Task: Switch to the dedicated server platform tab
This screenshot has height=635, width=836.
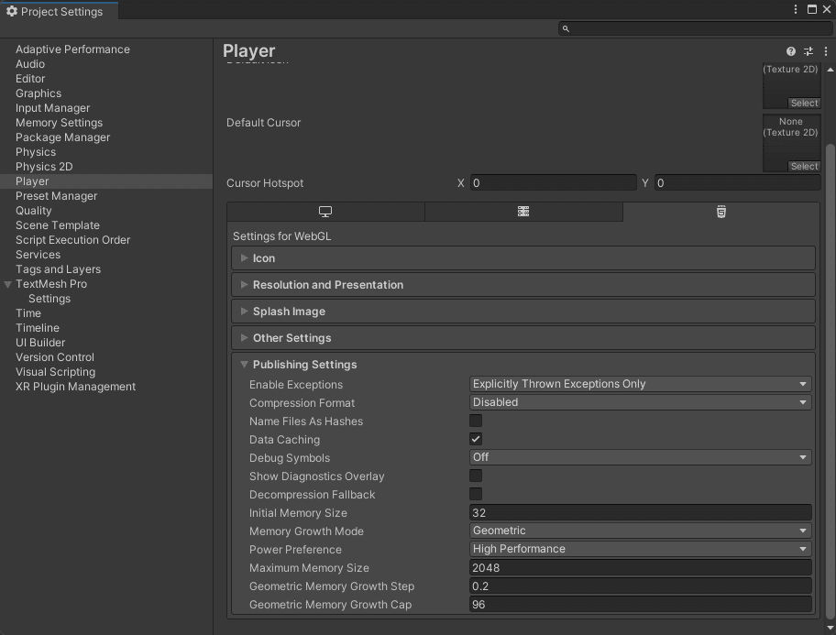Action: coord(523,212)
